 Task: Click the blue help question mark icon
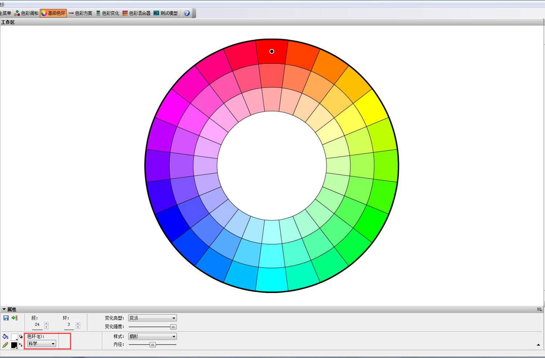[187, 13]
